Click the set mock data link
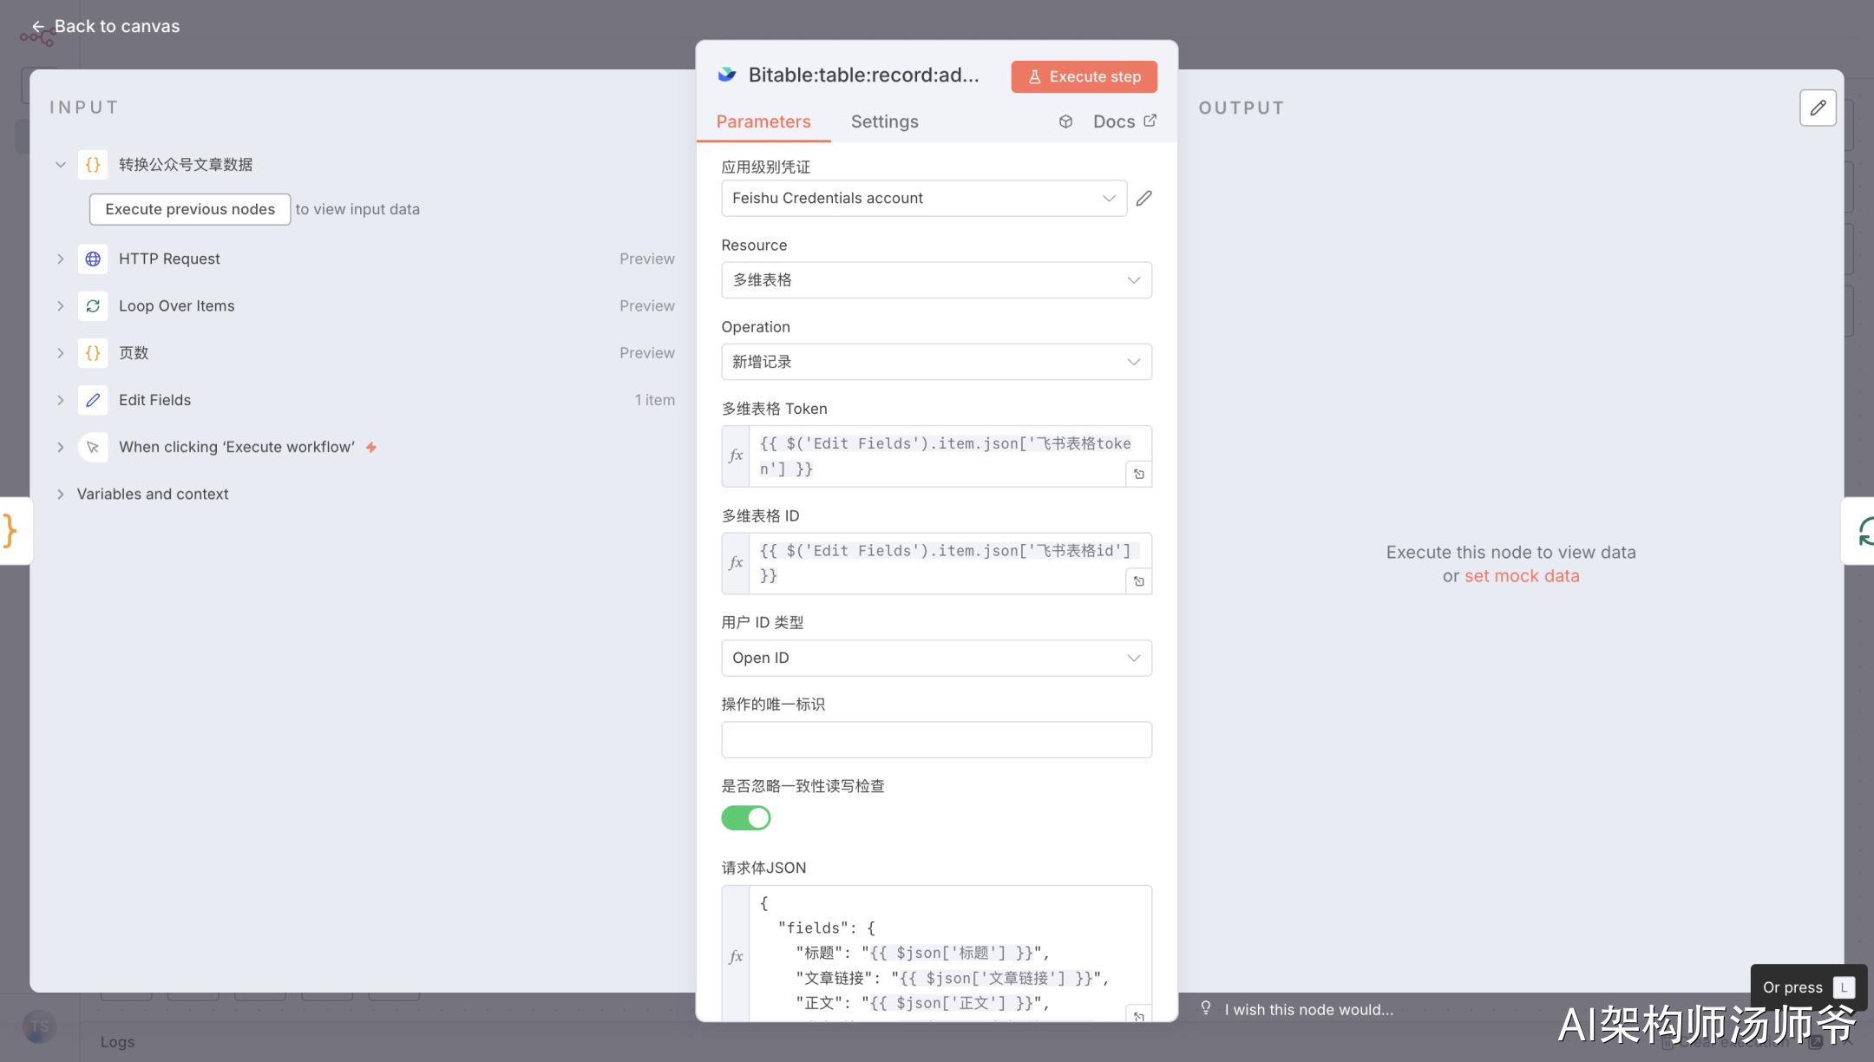This screenshot has width=1874, height=1062. tap(1522, 576)
